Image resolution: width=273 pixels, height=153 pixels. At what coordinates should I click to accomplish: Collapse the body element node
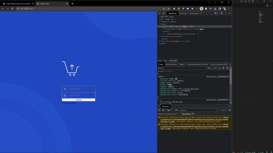(x=160, y=24)
